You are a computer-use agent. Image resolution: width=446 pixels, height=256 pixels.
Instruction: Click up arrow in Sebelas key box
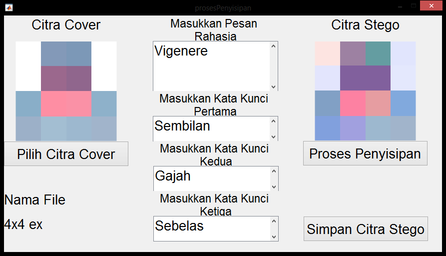273,221
